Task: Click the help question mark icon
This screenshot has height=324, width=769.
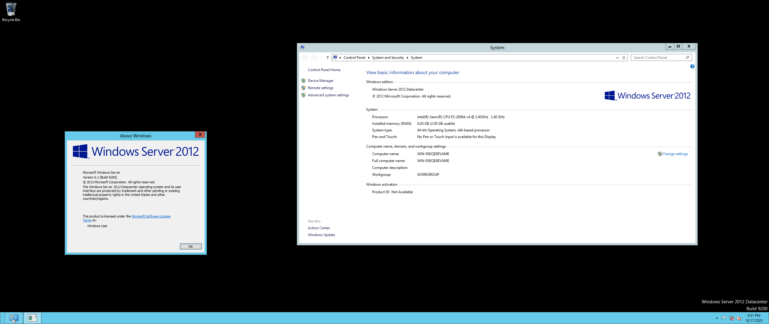Action: [692, 66]
